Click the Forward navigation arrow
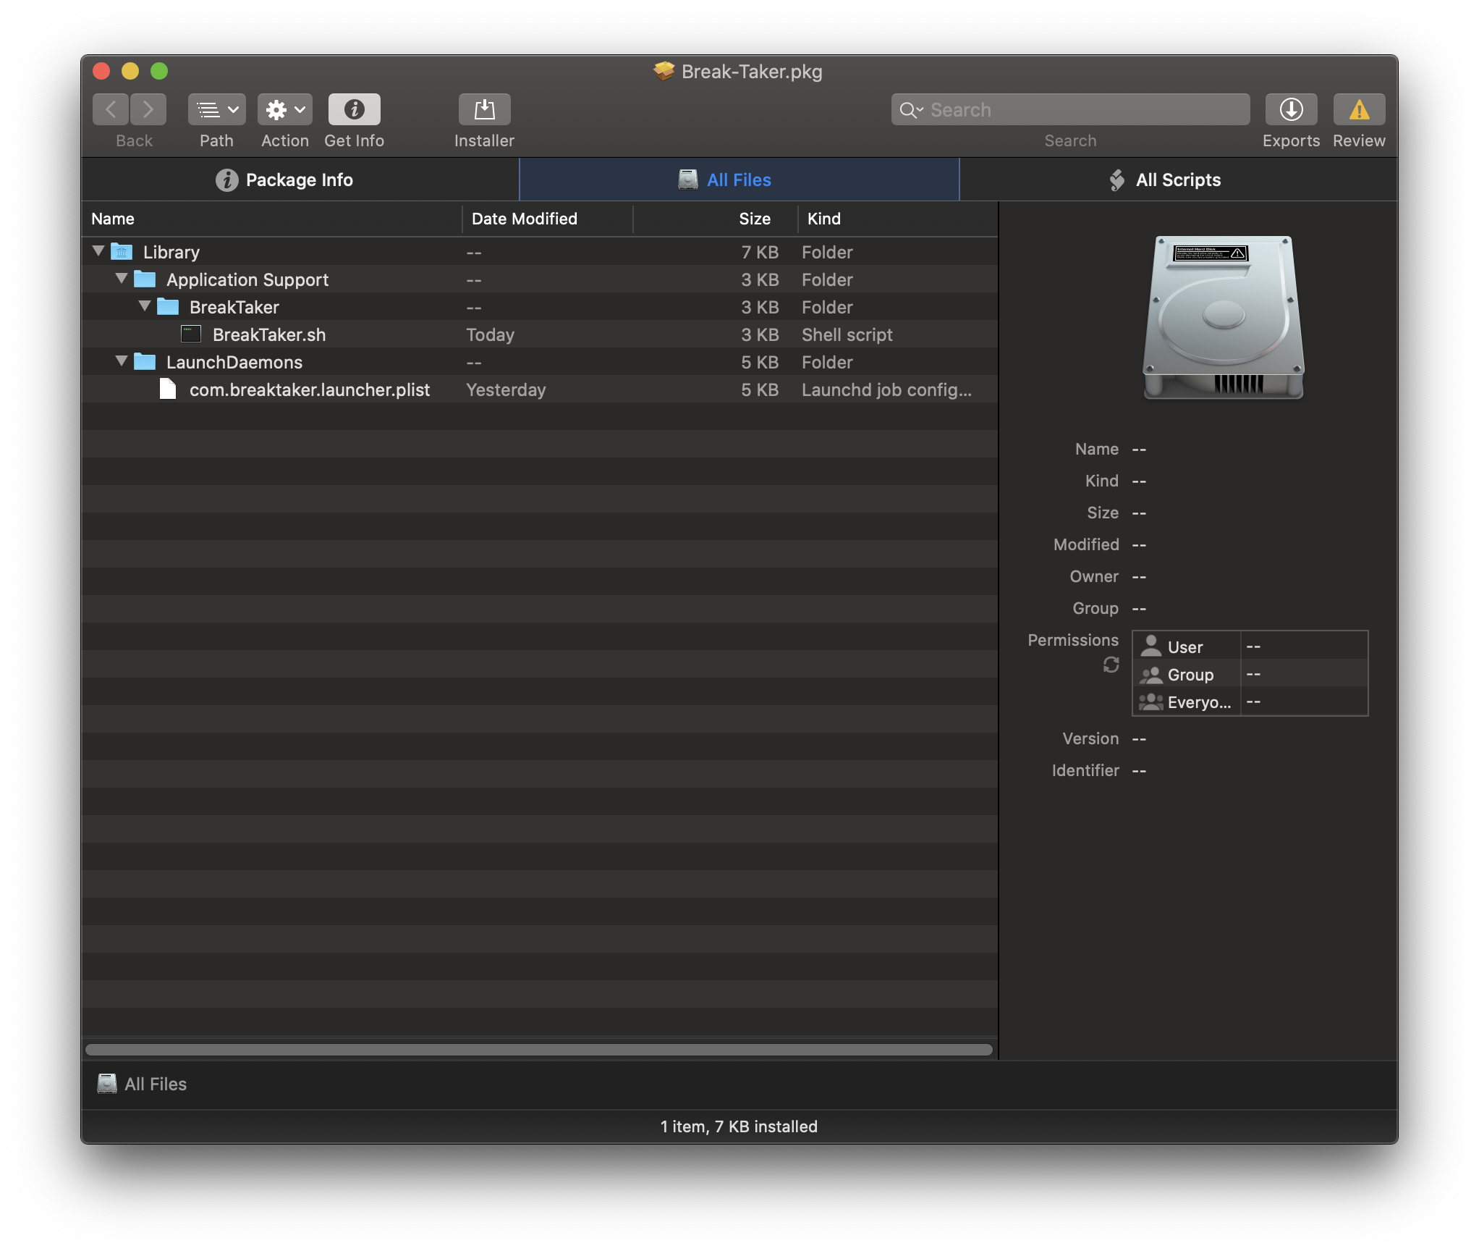Image resolution: width=1479 pixels, height=1251 pixels. pyautogui.click(x=148, y=110)
